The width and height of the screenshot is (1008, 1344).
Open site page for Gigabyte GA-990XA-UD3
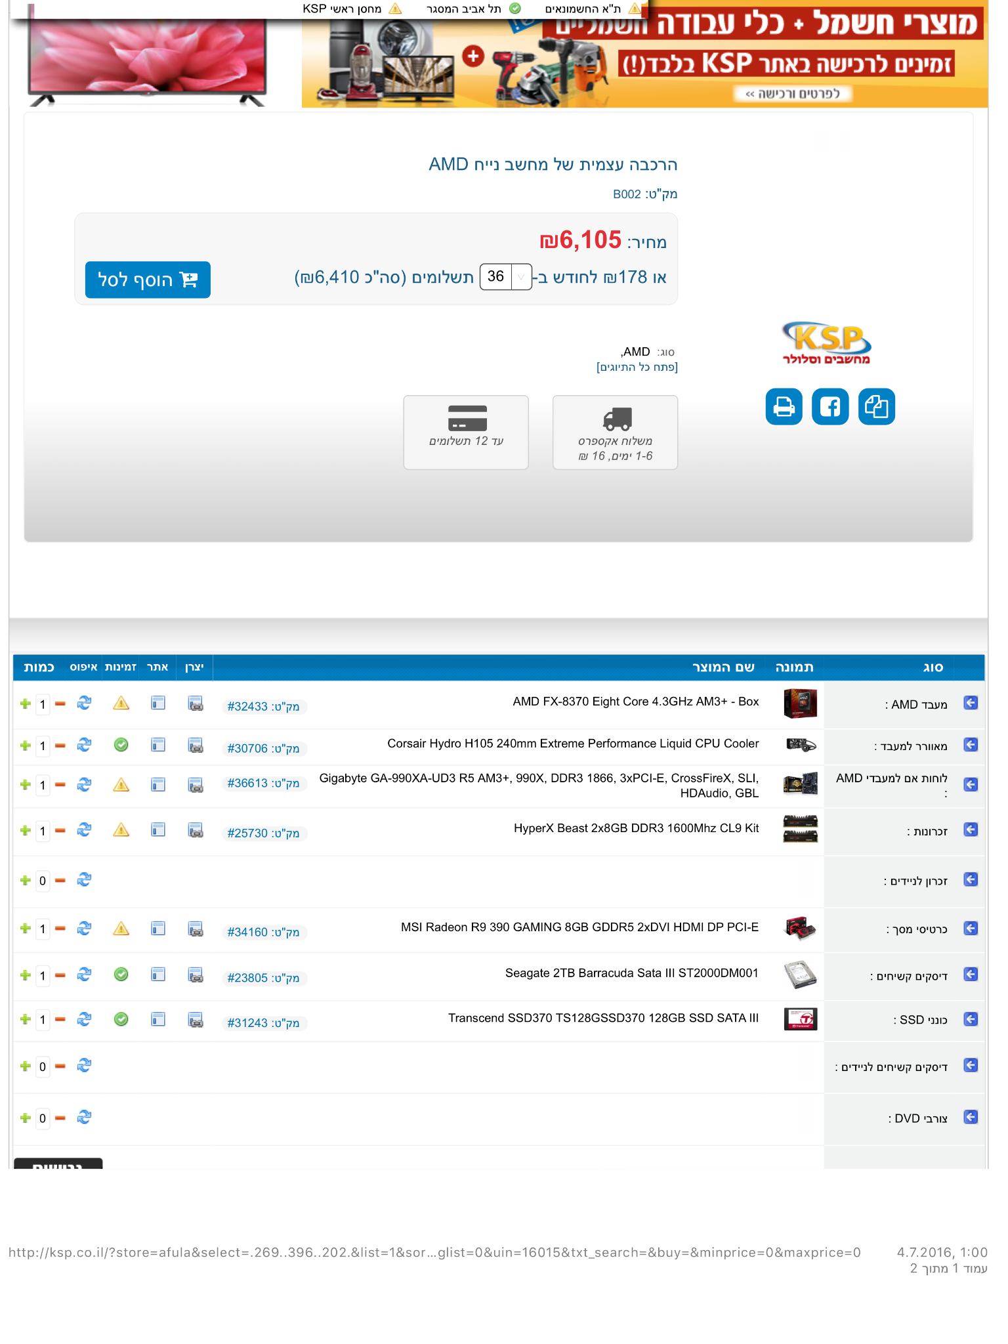[158, 784]
